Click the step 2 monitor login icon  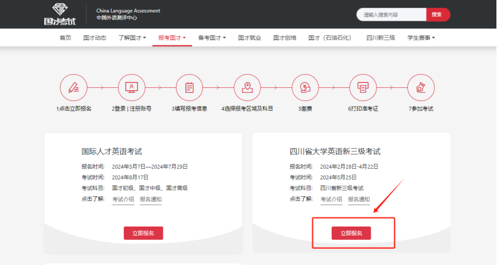132,88
